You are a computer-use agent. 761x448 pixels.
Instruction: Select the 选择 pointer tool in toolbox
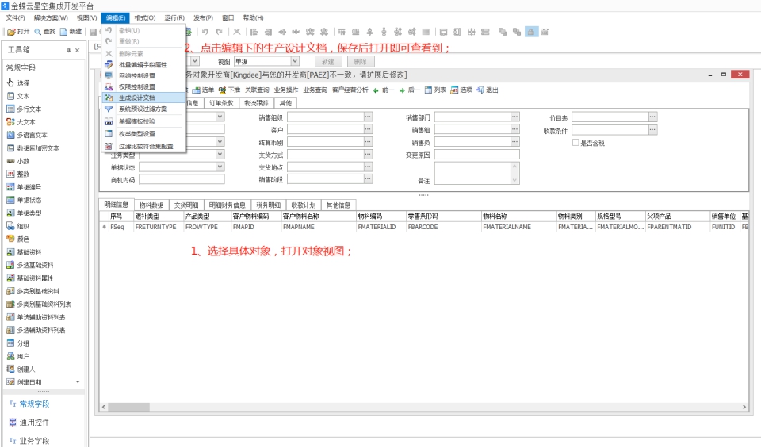coord(18,83)
